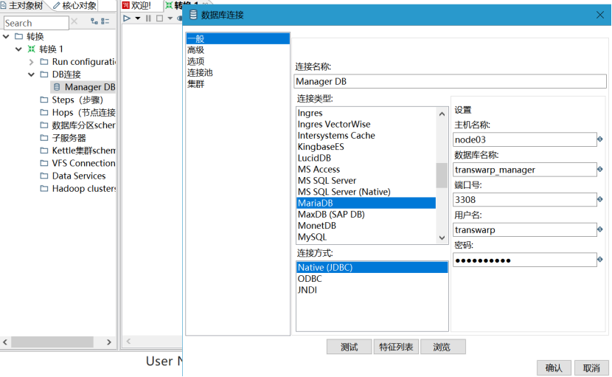The image size is (612, 377).
Task: Select the 转换 1 transformation icon
Action: click(31, 49)
